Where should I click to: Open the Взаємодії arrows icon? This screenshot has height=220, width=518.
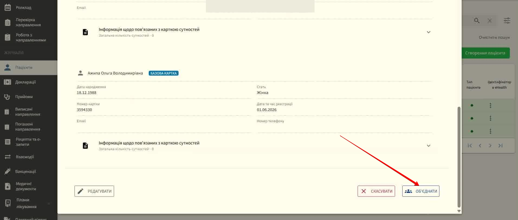(8, 157)
